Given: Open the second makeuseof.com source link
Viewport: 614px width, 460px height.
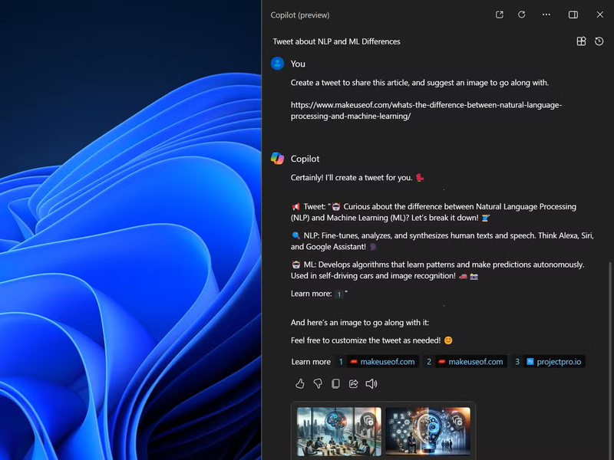Looking at the screenshot, I should [x=475, y=362].
